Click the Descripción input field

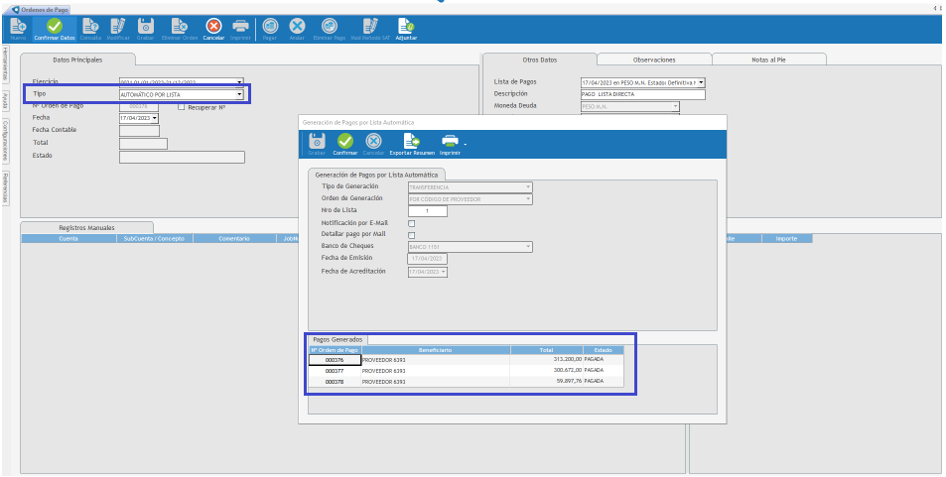point(642,94)
